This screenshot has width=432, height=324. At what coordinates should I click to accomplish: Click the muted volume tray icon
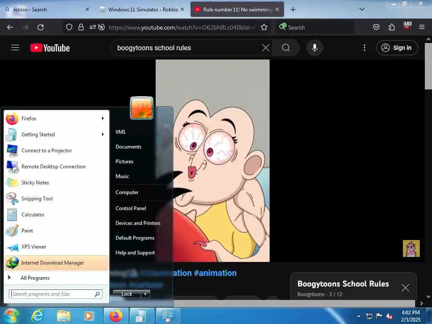[389, 316]
